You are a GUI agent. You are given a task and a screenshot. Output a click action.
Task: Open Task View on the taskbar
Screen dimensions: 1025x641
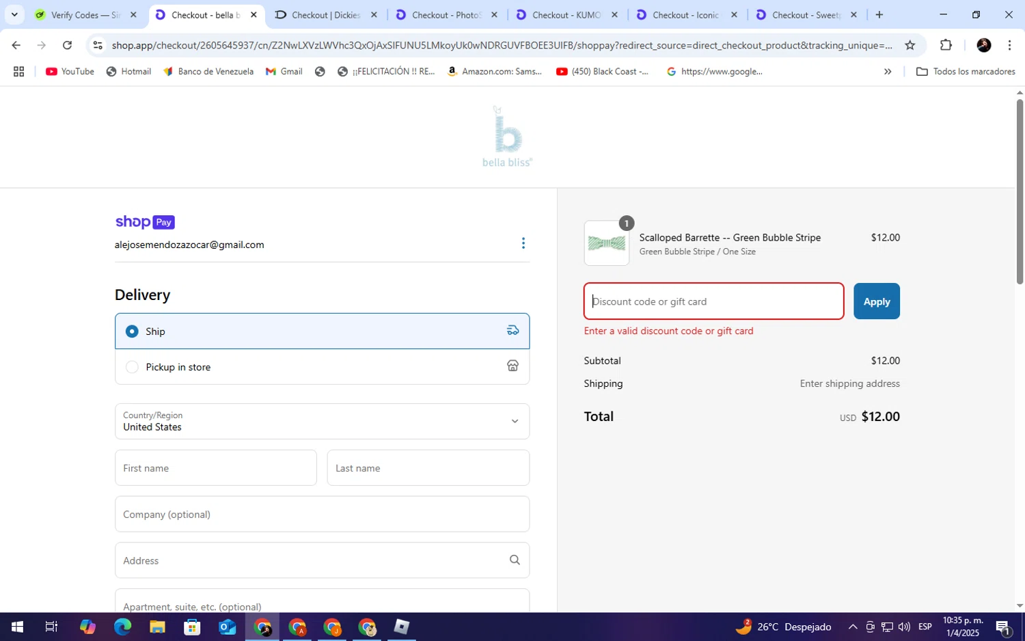51,627
